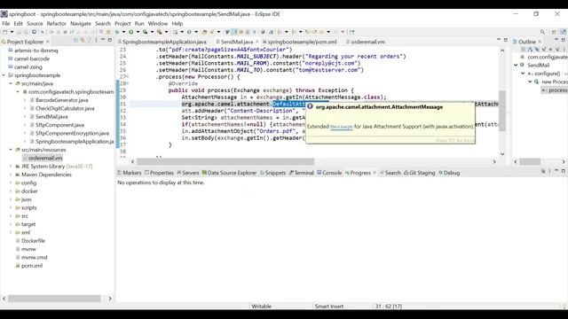
Task: Open the New dropdown arrow in toolbar
Action: pos(12,32)
